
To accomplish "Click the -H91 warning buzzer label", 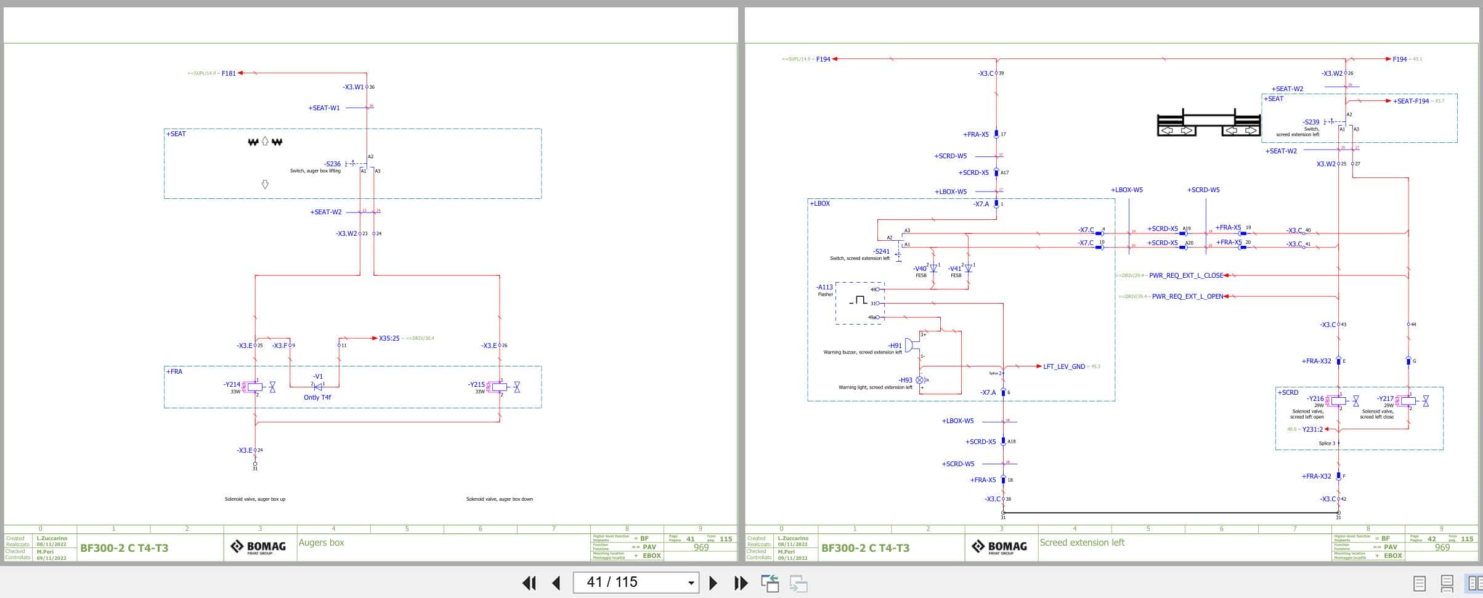I will pos(895,345).
